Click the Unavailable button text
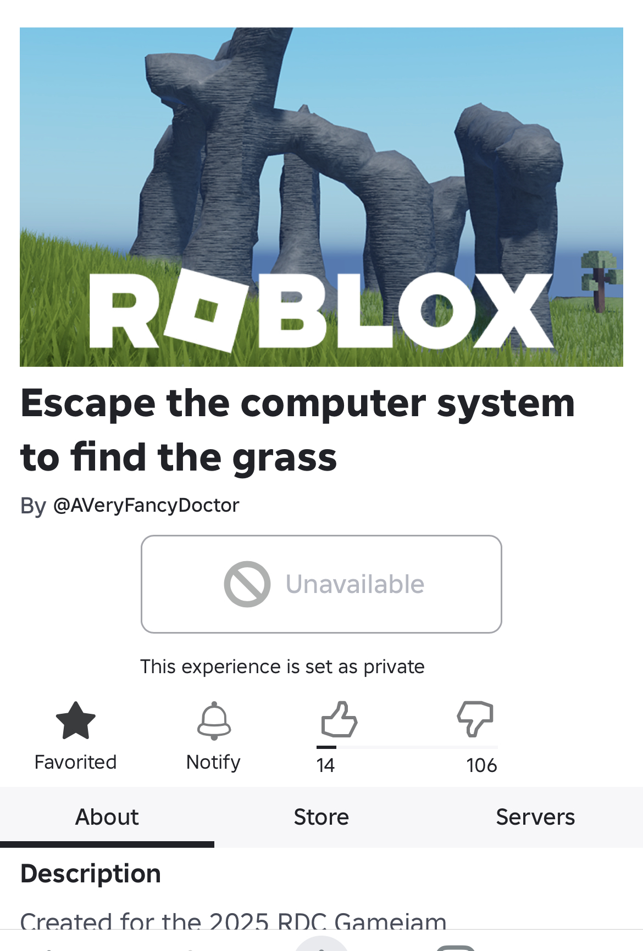This screenshot has height=951, width=643. [355, 584]
